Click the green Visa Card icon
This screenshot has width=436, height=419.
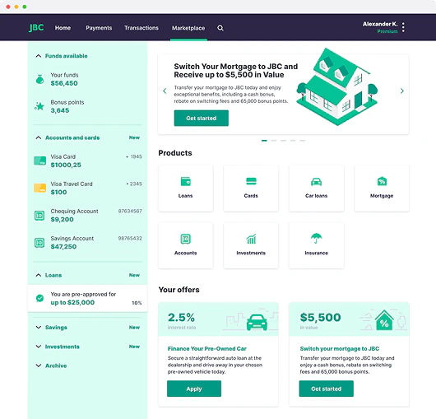39,161
